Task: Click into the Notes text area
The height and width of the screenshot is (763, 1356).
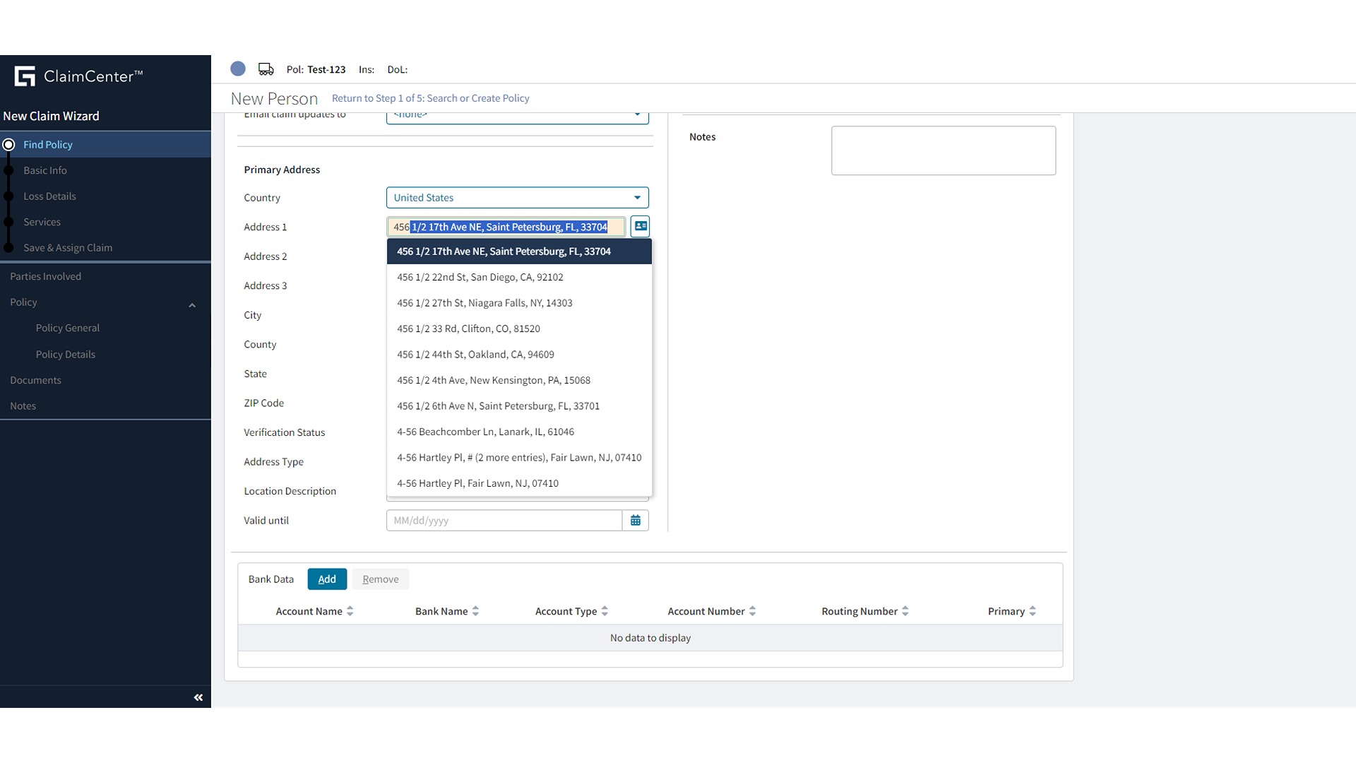Action: [x=943, y=150]
